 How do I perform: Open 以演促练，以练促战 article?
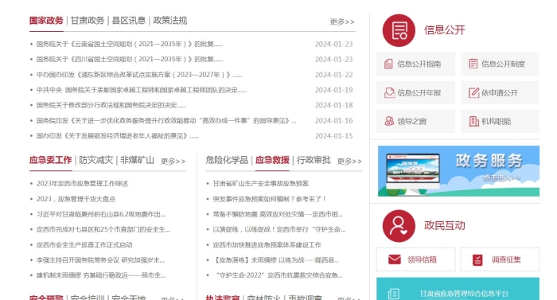(x=278, y=230)
